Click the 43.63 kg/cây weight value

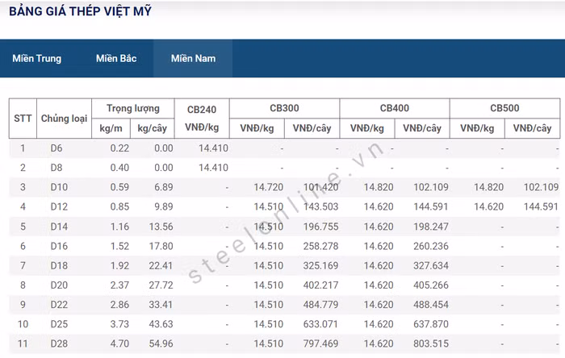[x=159, y=324]
